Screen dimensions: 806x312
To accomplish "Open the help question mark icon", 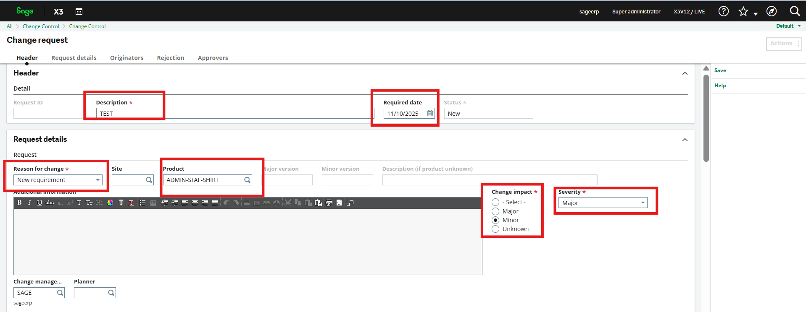I will pyautogui.click(x=723, y=11).
